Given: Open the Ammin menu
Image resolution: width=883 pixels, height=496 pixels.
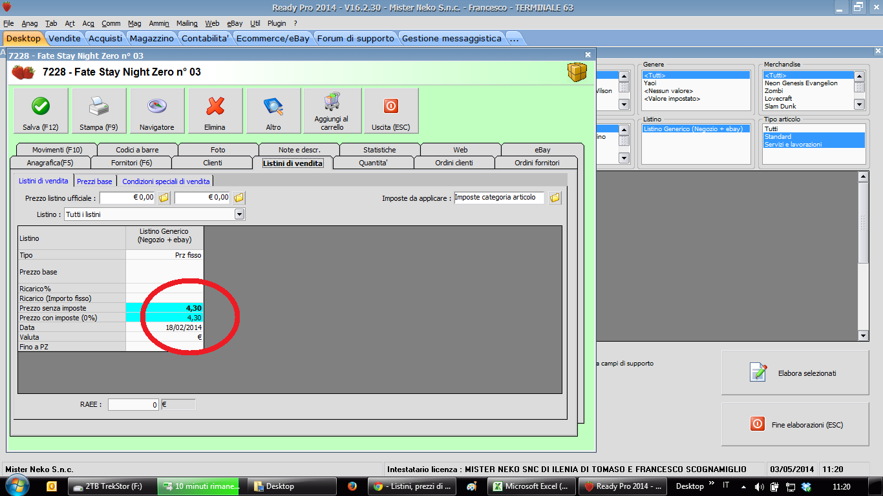Looking at the screenshot, I should [x=158, y=23].
